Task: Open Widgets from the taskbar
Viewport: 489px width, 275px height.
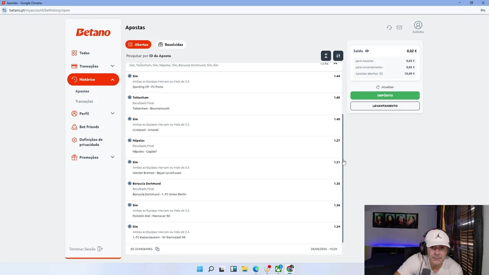Action: 233,269
